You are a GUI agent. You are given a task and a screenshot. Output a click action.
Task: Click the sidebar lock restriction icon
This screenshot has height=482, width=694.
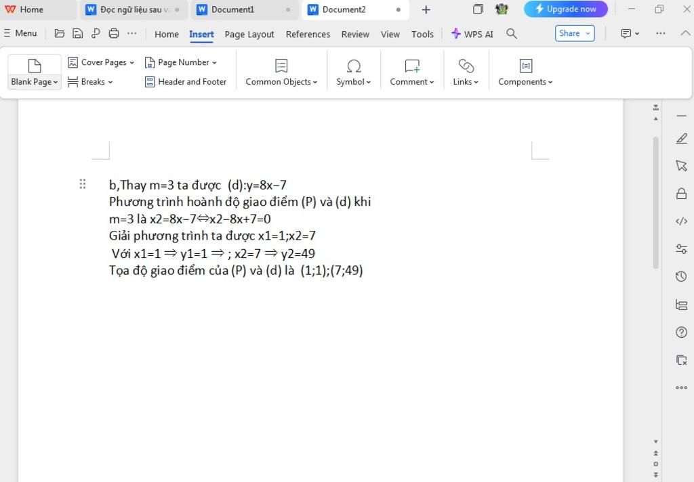[682, 193]
